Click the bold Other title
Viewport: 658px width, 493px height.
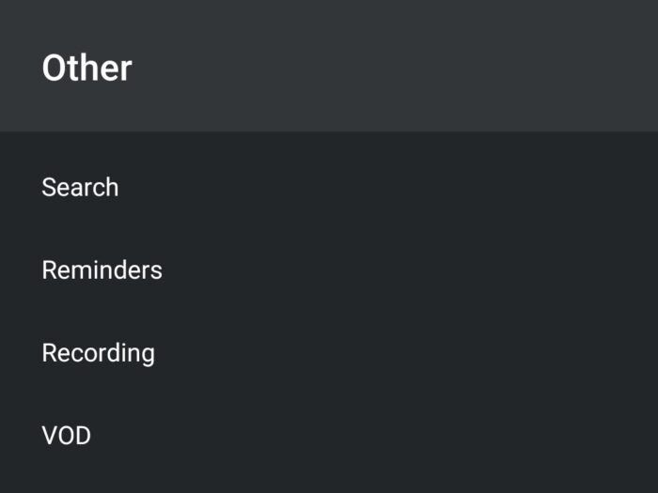point(86,68)
